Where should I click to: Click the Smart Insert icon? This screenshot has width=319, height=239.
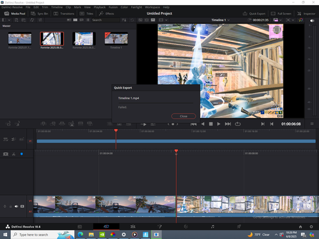point(43,124)
